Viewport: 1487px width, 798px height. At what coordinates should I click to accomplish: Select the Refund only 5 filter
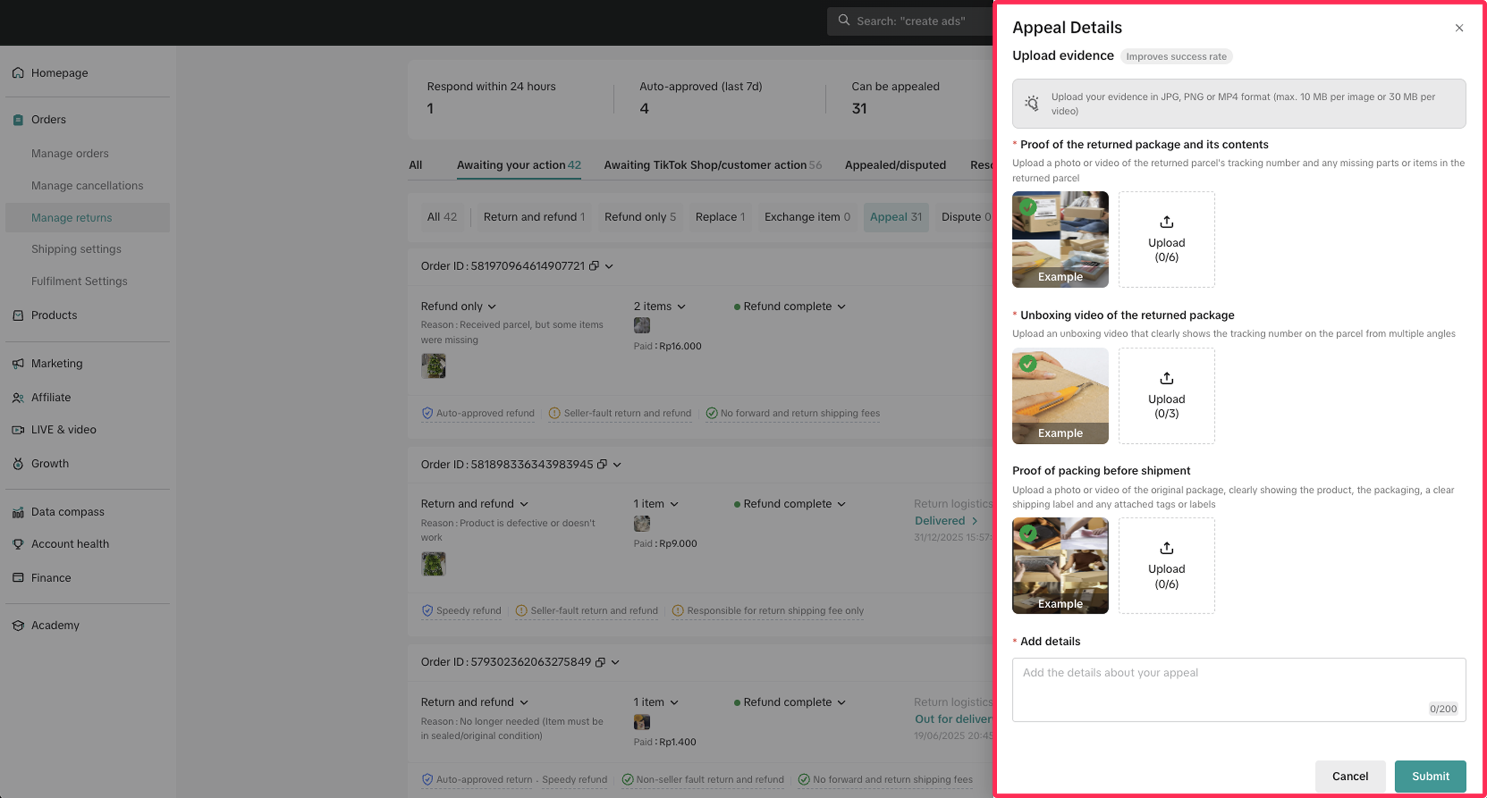point(640,217)
